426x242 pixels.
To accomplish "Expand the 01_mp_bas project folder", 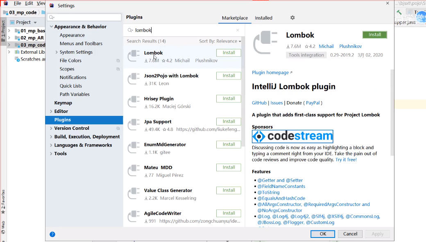I will [x=9, y=31].
